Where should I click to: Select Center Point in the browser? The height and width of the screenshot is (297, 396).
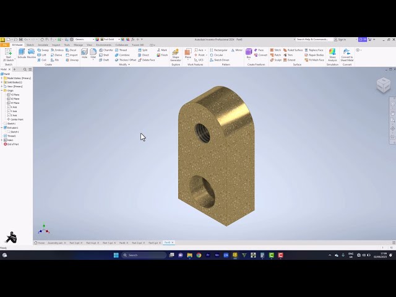pos(15,119)
